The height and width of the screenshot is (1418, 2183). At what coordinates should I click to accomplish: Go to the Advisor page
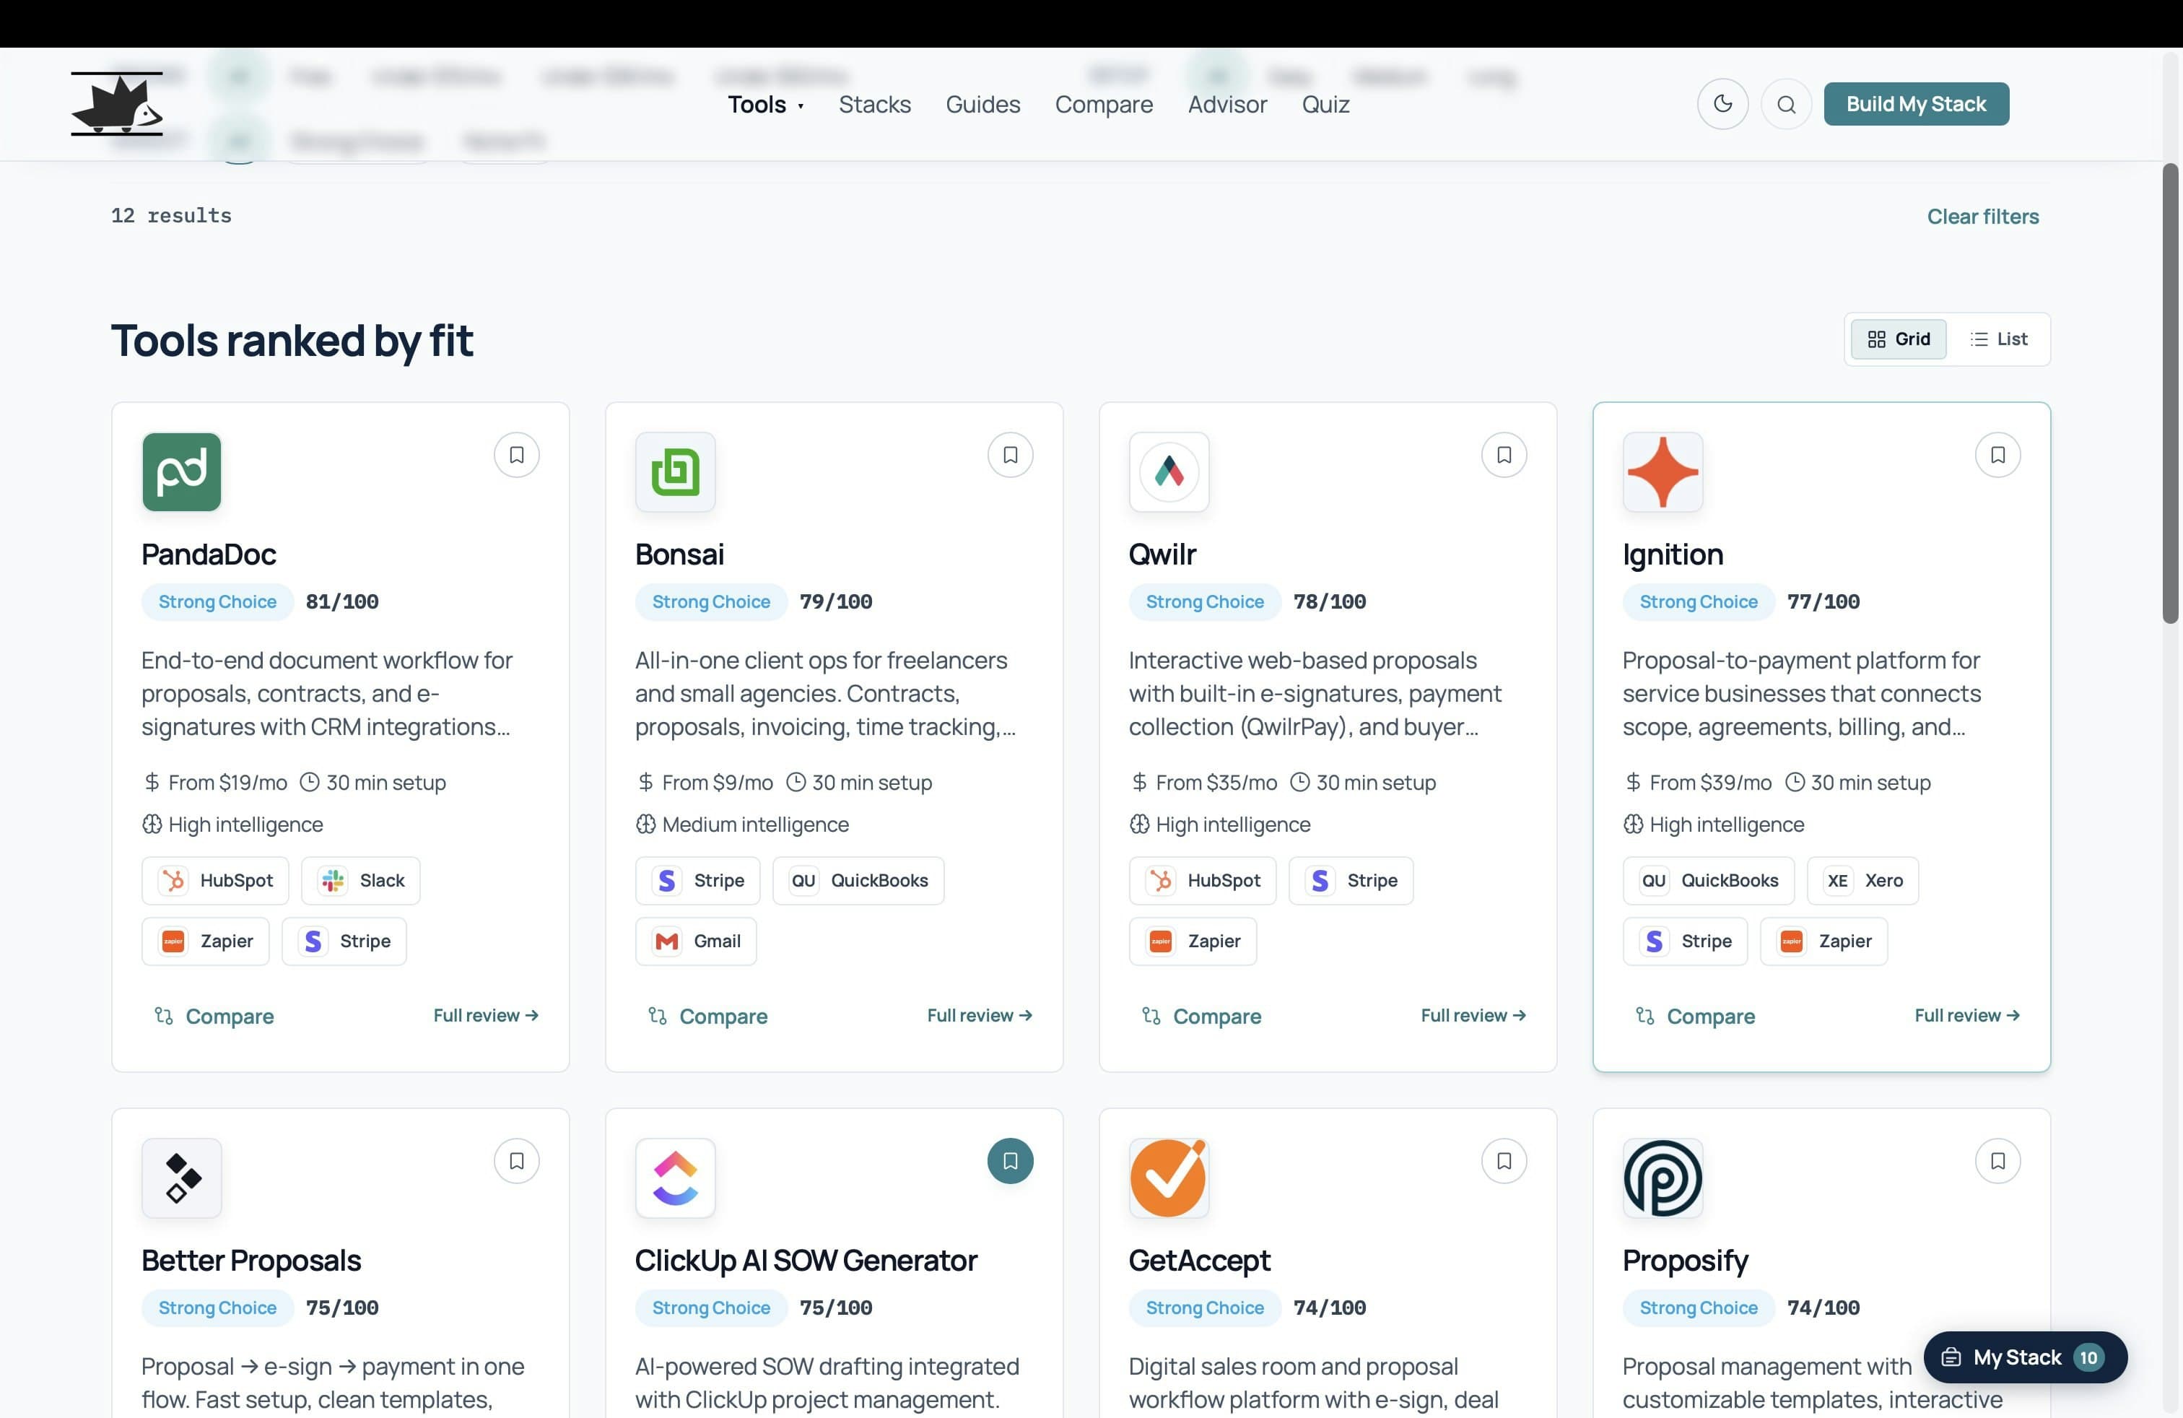(x=1227, y=104)
